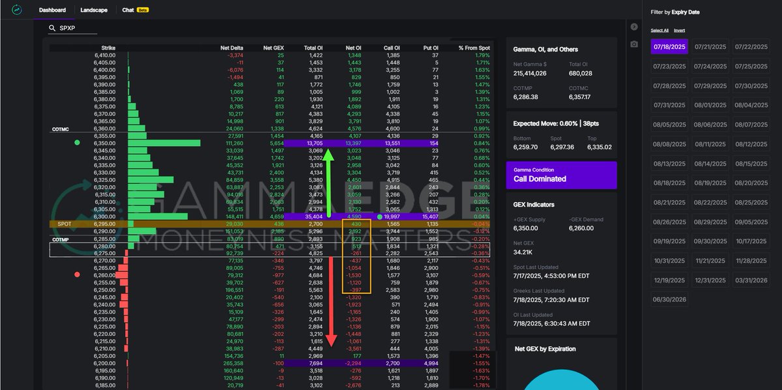782x390 pixels.
Task: Click the Net OI column header
Action: 353,48
